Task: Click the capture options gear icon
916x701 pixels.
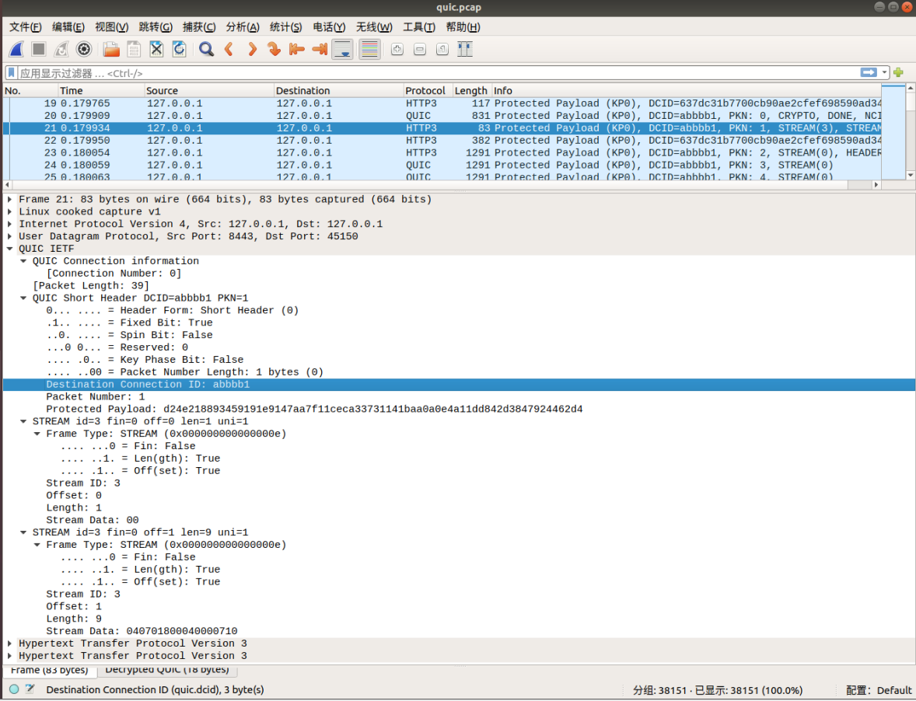Action: coord(84,49)
